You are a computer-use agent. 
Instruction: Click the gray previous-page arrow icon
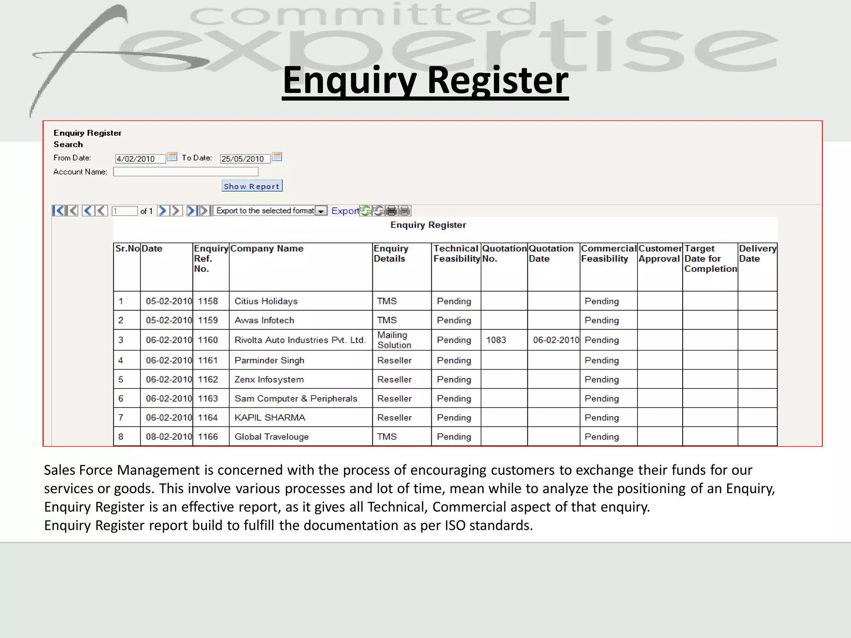click(101, 211)
